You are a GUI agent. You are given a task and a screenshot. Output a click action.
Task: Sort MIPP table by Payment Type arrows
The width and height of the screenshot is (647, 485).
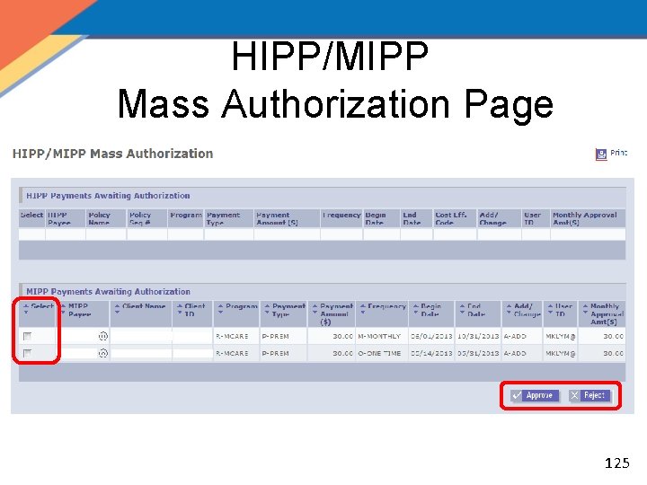click(x=267, y=309)
